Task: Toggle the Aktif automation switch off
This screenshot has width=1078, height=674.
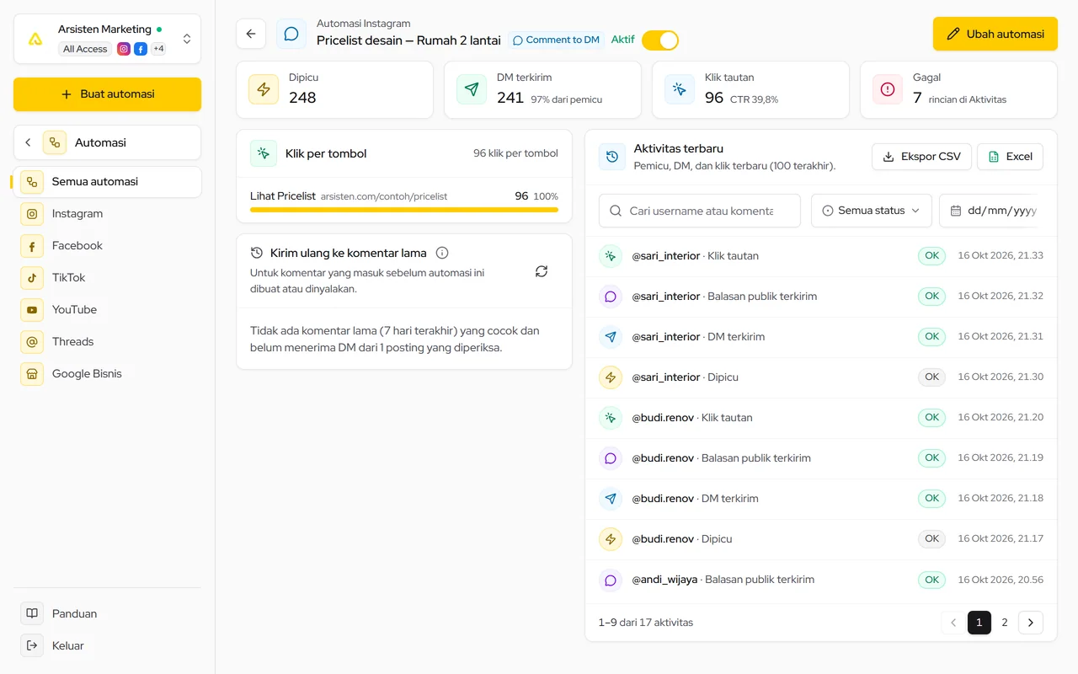Action: pyautogui.click(x=660, y=40)
